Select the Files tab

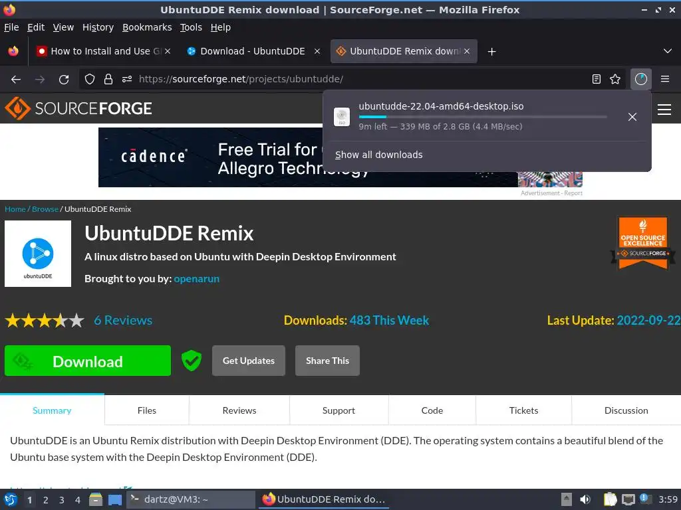(147, 410)
